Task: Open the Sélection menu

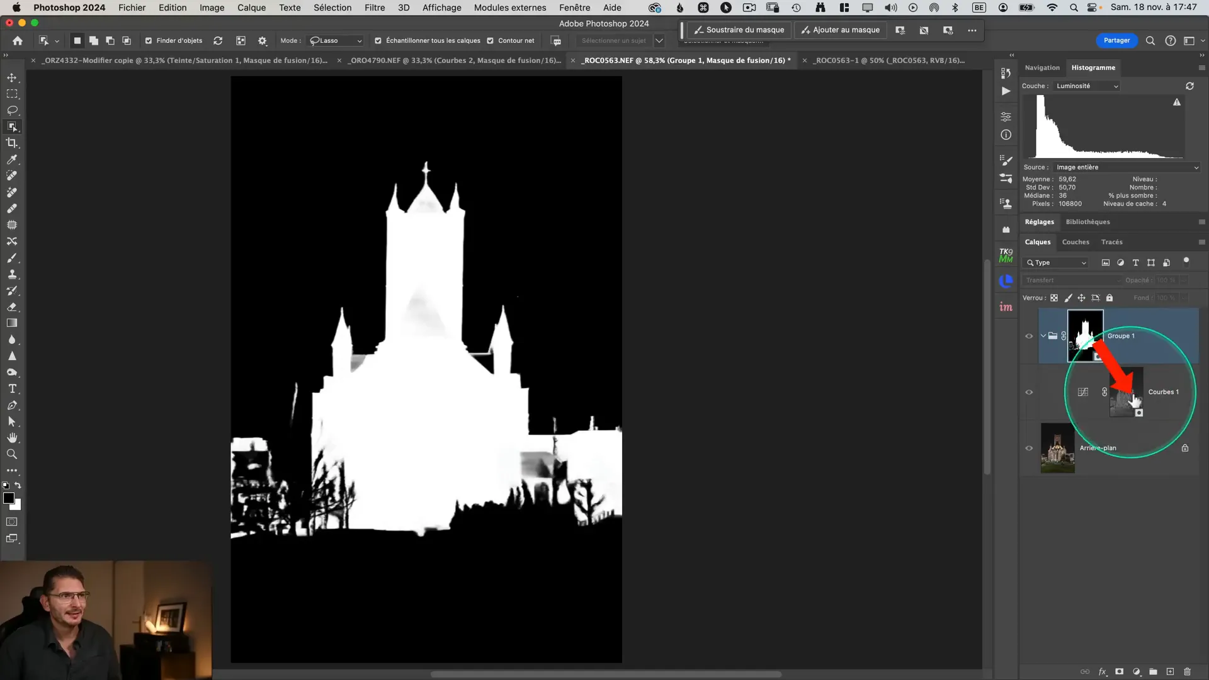Action: click(x=332, y=8)
